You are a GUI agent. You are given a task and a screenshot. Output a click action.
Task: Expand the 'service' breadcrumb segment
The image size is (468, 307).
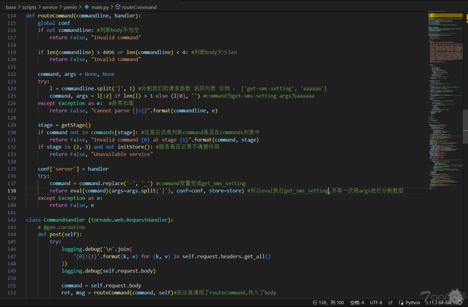[x=50, y=7]
